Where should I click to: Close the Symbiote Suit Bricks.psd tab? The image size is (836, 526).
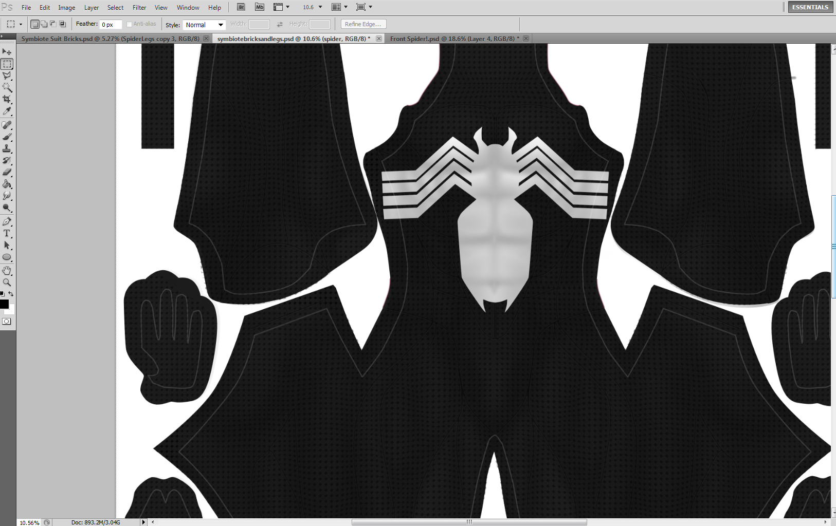pos(206,39)
